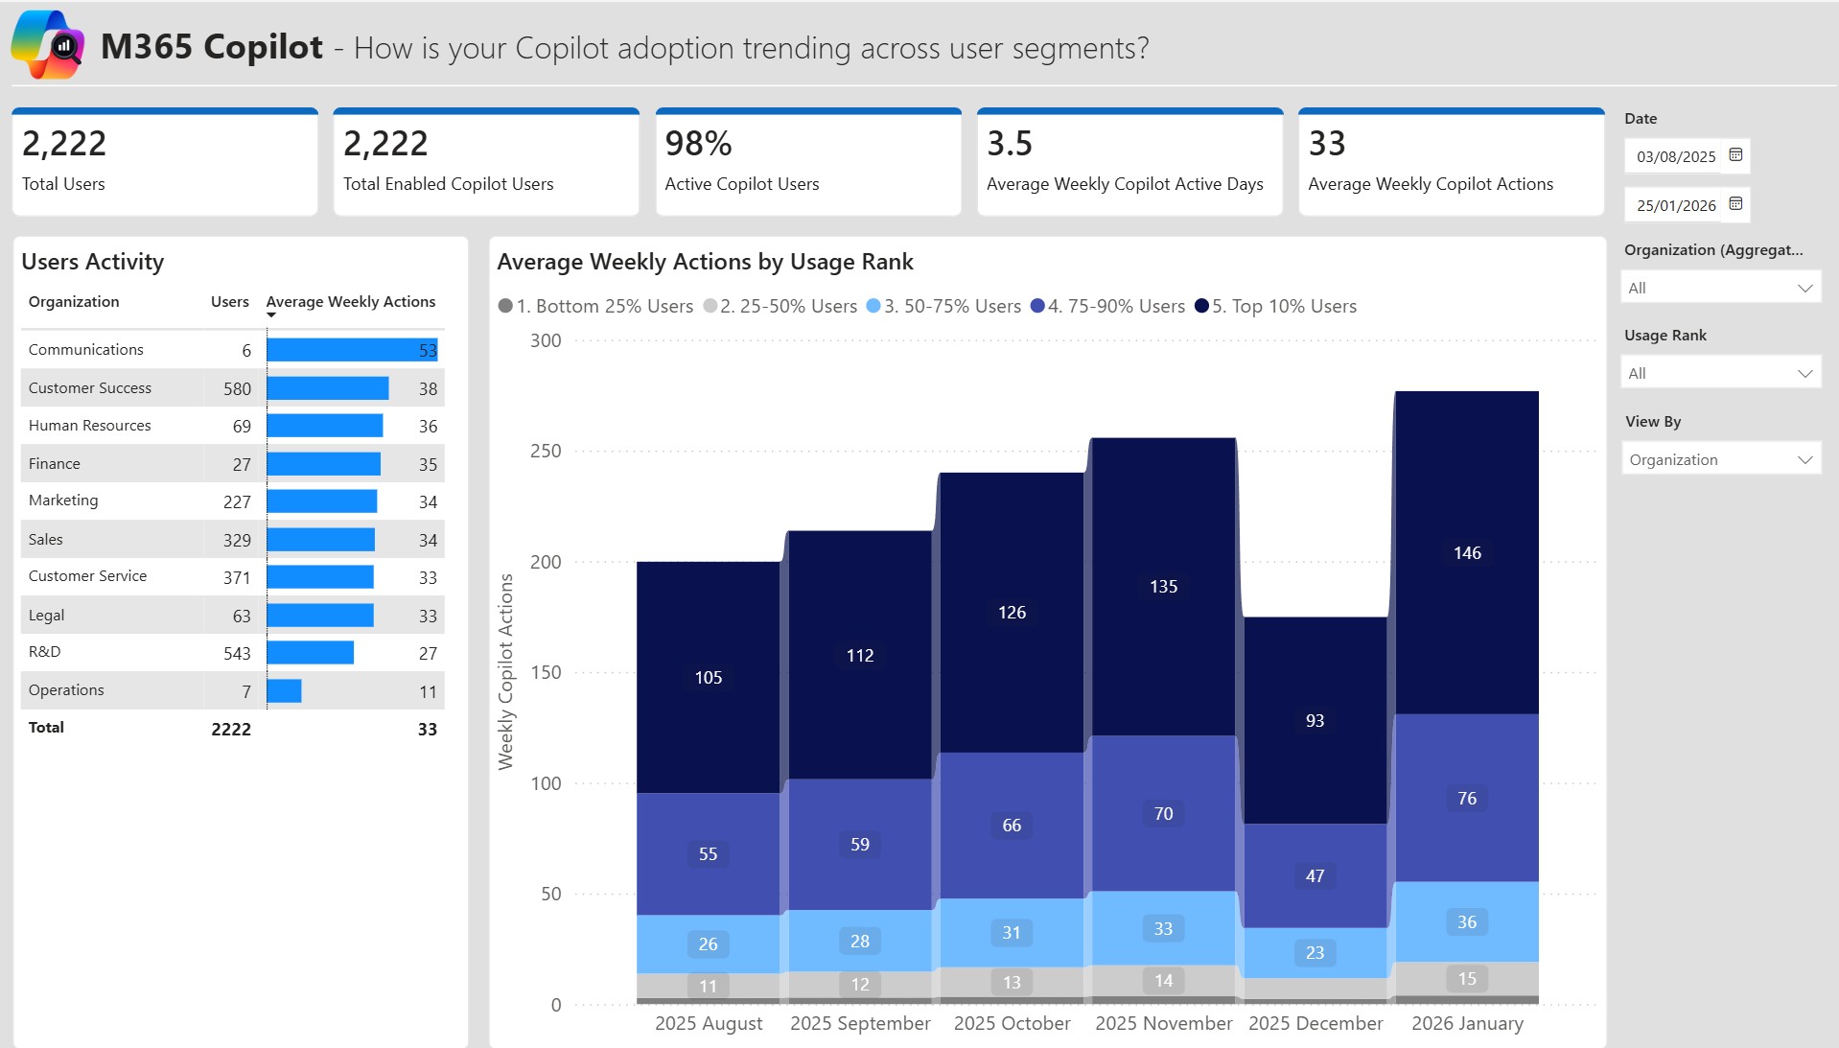Select the Marketing organization row
Viewport: 1839px width, 1048px height.
pyautogui.click(x=233, y=501)
